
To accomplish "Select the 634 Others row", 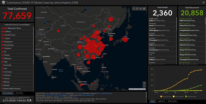I will [x=17, y=31].
